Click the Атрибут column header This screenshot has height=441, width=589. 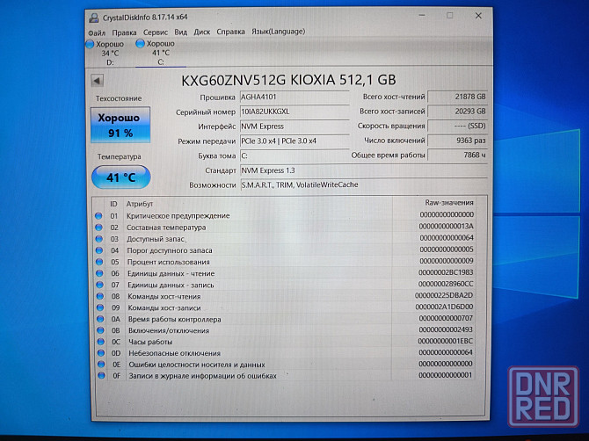(x=140, y=204)
